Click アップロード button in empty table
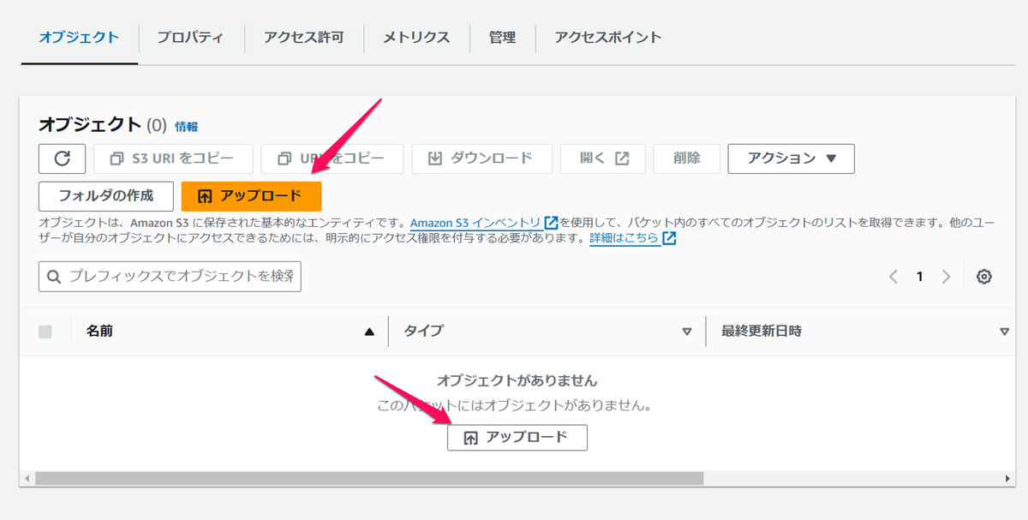 point(517,437)
